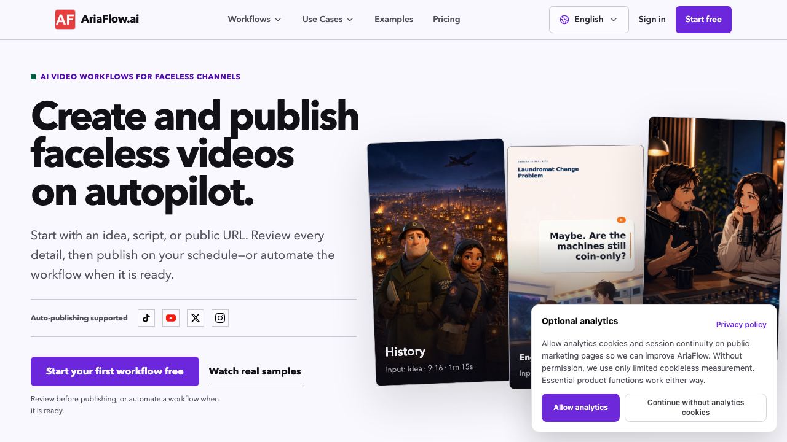
Task: Click the Sign in link
Action: (652, 20)
